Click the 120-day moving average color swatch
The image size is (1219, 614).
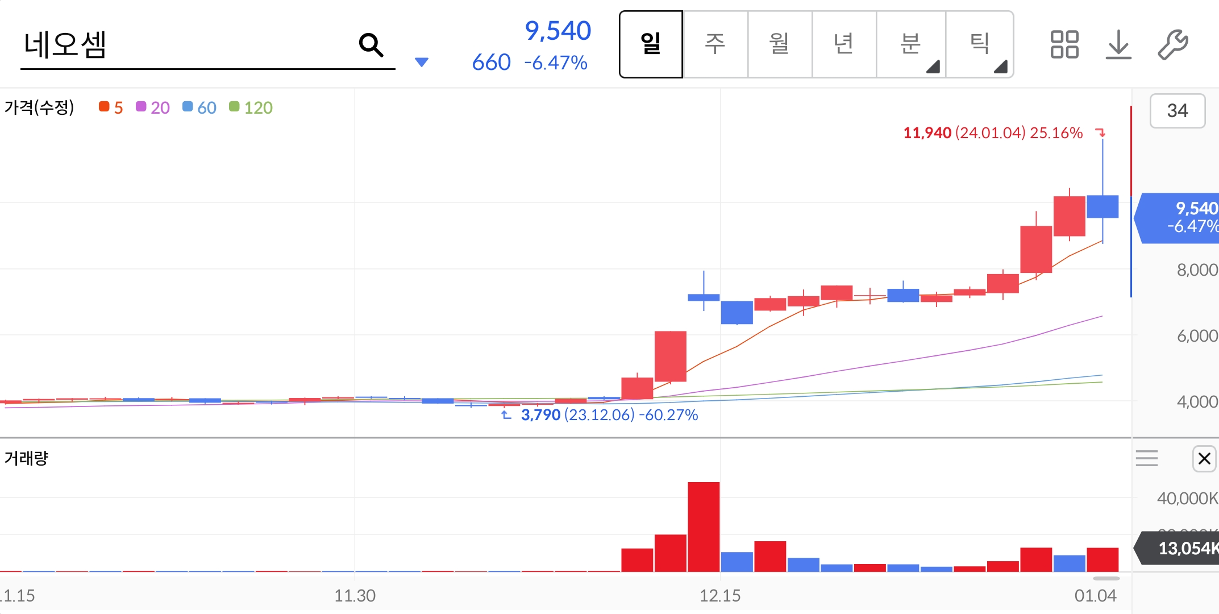[234, 107]
